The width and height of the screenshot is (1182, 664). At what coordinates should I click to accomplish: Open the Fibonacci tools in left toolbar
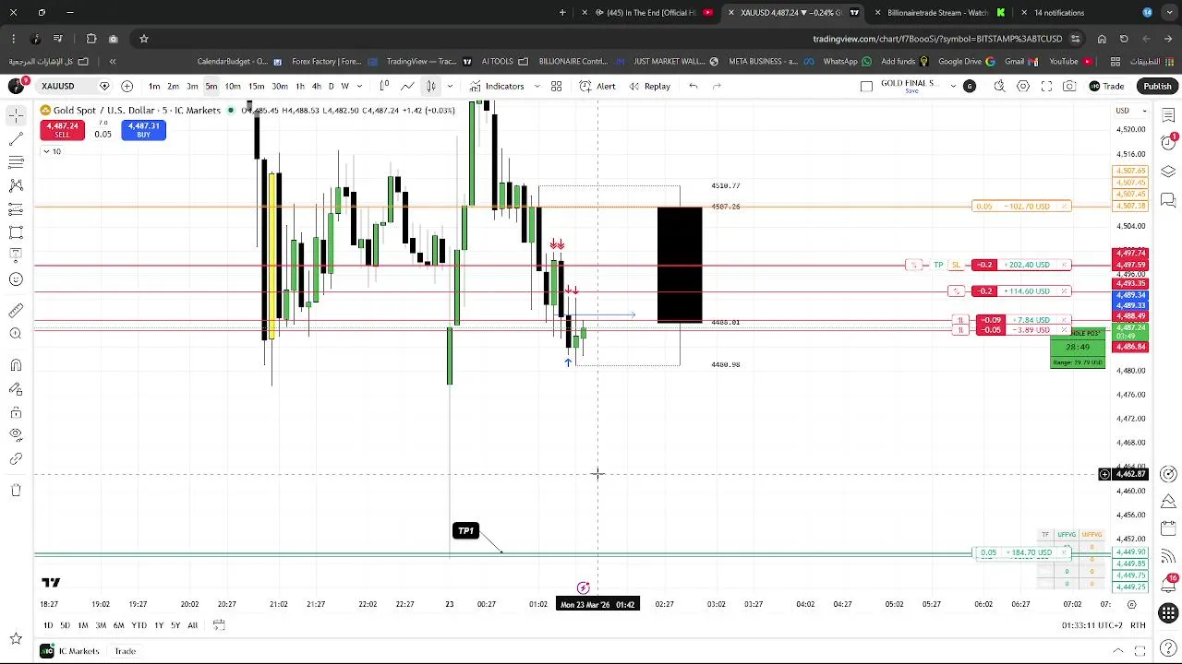pyautogui.click(x=16, y=162)
